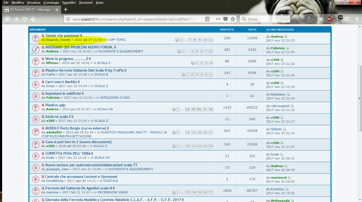Click the page vertical scrollbar thumb
This screenshot has width=362, height=202.
[x=359, y=98]
